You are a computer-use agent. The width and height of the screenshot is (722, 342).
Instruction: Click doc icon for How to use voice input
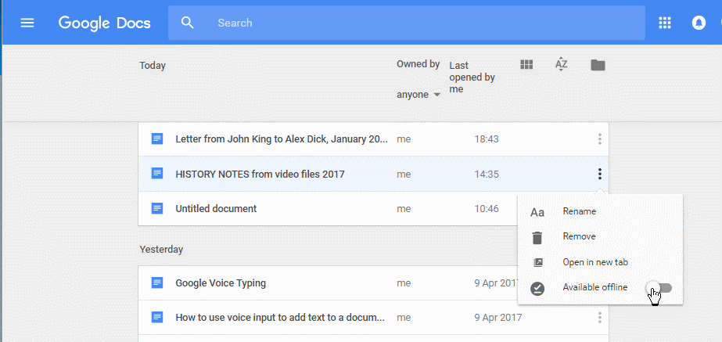[x=157, y=317]
